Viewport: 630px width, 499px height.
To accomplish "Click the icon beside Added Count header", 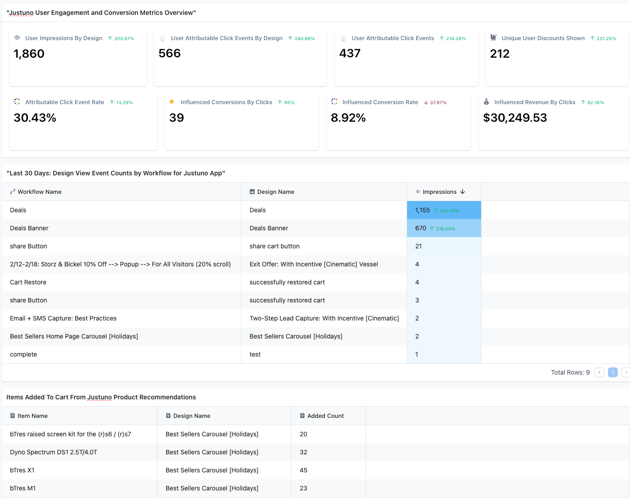I will (x=302, y=416).
